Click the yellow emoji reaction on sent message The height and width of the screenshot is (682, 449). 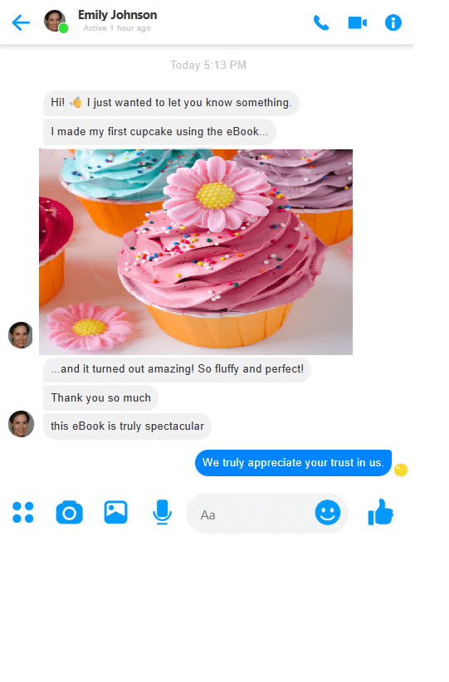(x=401, y=470)
